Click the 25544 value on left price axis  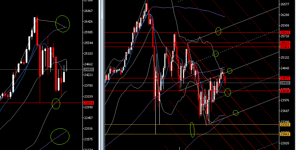click(x=88, y=43)
